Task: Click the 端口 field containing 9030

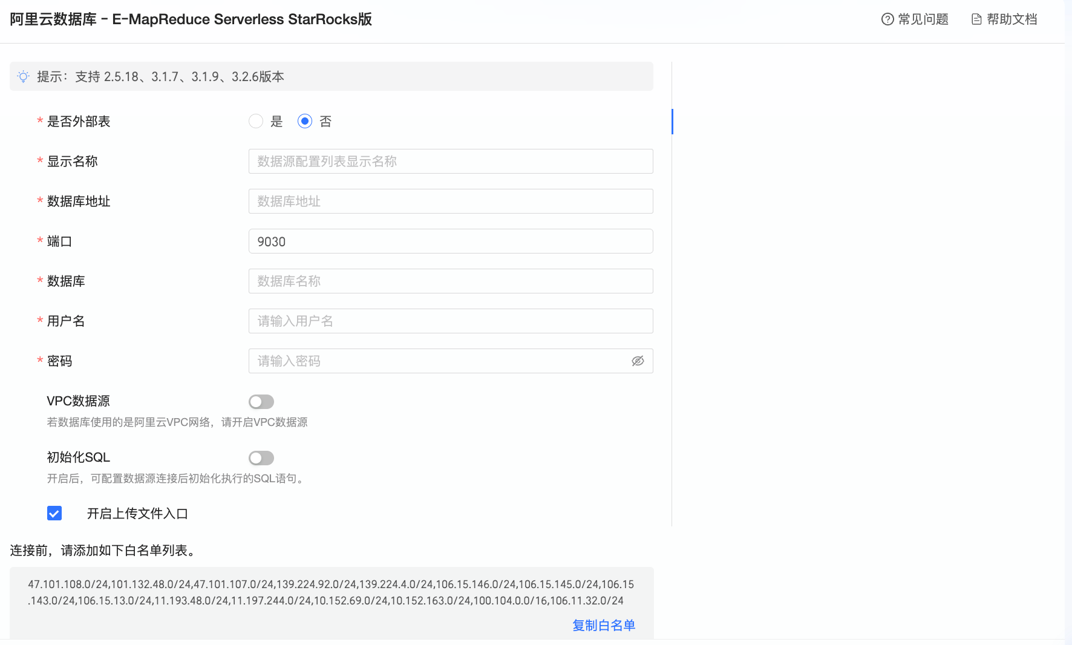Action: [x=451, y=241]
